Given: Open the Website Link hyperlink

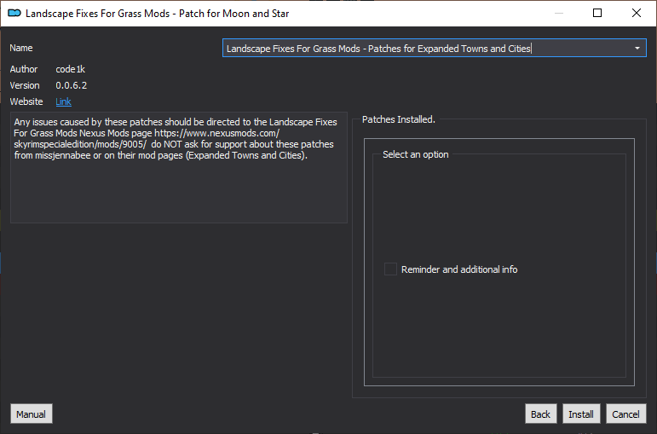Looking at the screenshot, I should [63, 101].
